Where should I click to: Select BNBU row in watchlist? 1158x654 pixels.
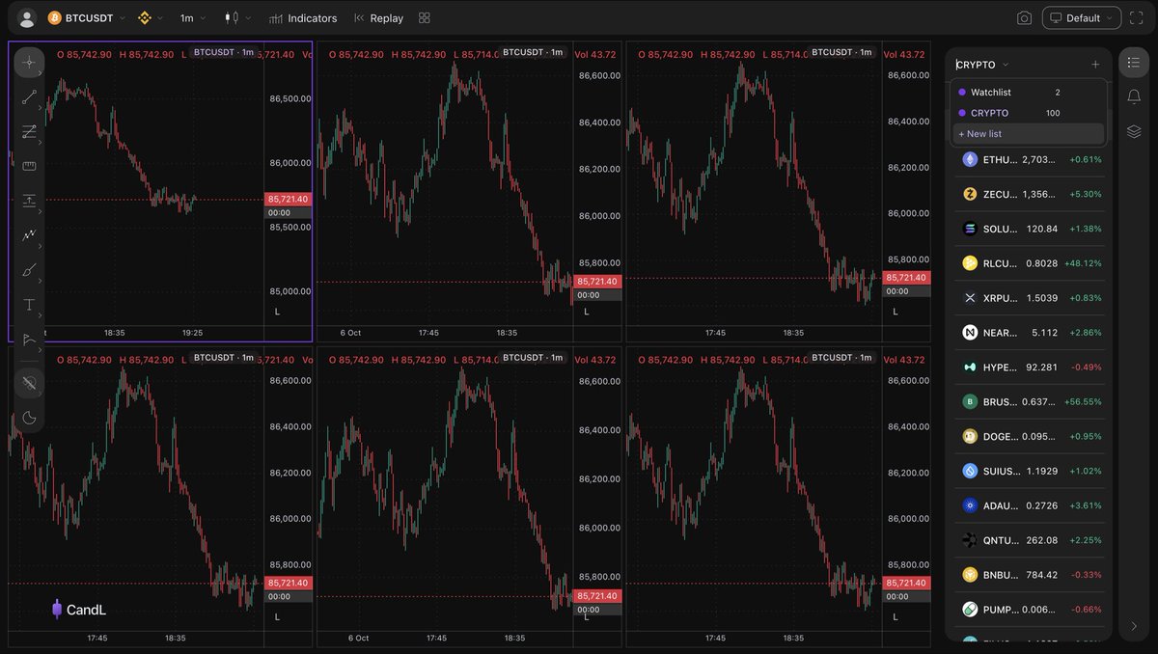tap(1029, 575)
